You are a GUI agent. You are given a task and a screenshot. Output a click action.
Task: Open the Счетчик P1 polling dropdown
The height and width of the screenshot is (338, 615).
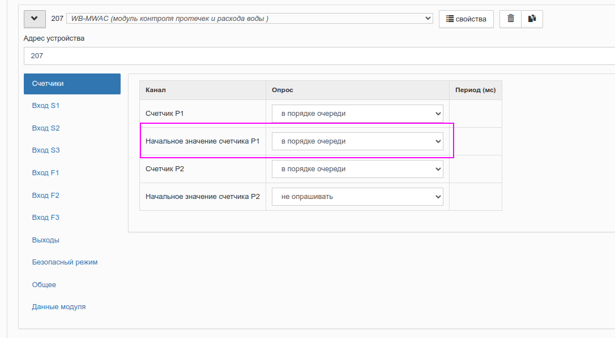[357, 114]
